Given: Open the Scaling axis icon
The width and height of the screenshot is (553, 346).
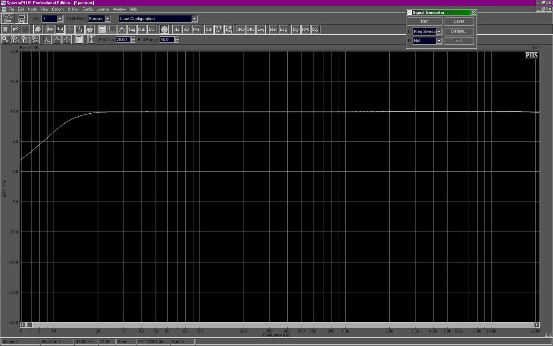Looking at the screenshot, I should tap(112, 29).
